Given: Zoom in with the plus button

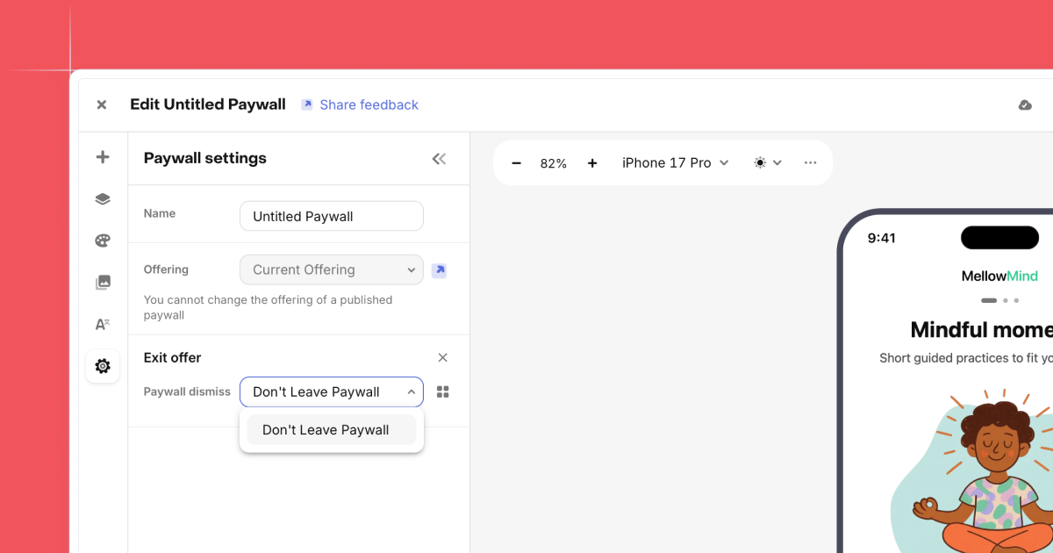Looking at the screenshot, I should point(592,163).
